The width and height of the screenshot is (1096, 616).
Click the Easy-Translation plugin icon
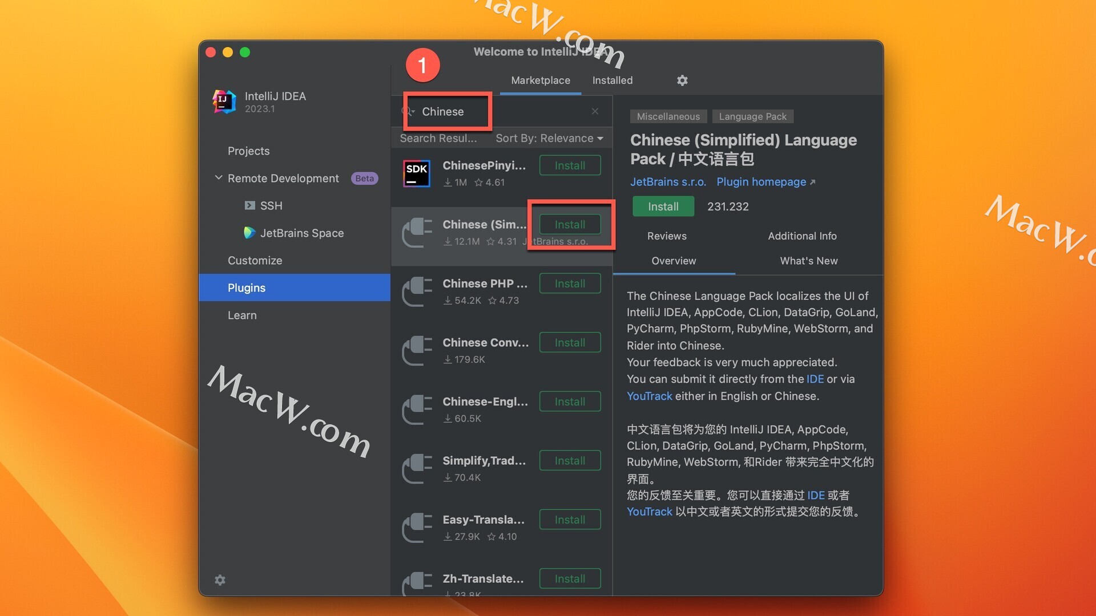417,528
